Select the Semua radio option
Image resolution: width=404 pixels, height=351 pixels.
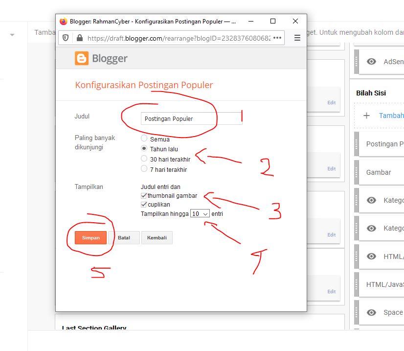click(x=144, y=138)
